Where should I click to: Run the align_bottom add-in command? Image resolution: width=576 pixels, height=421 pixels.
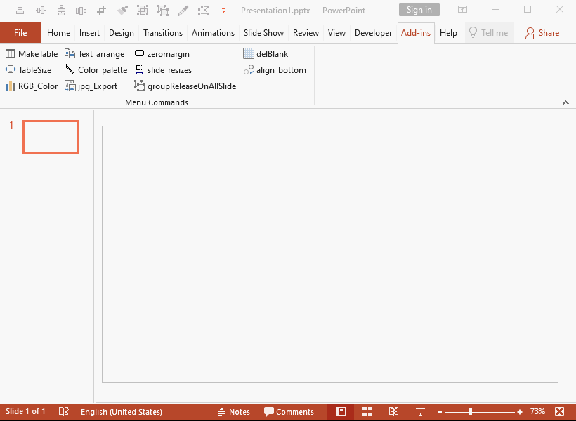(275, 69)
